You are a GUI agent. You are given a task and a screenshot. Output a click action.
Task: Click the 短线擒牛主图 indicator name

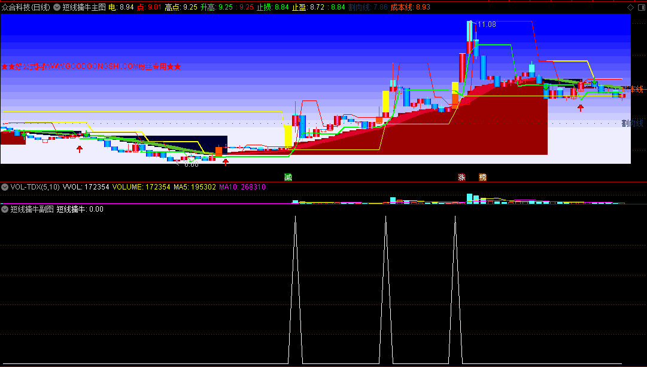pos(84,7)
